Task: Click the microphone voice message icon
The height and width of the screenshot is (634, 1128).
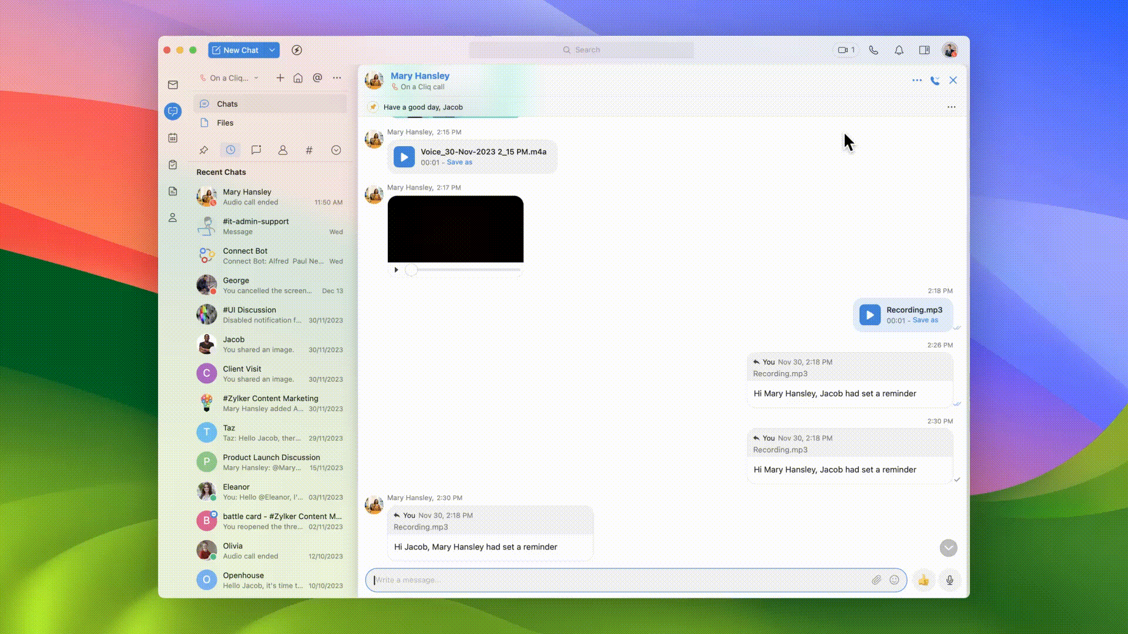Action: point(949,580)
